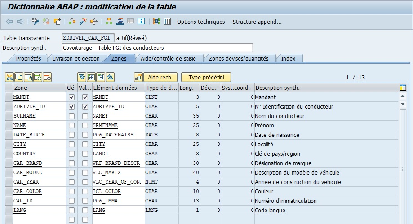Click the insert row icon
Image resolution: width=413 pixels, height=224 pixels.
[38, 77]
